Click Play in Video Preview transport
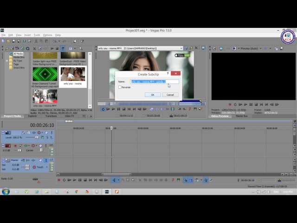This screenshot has width=297, height=223. (x=245, y=105)
